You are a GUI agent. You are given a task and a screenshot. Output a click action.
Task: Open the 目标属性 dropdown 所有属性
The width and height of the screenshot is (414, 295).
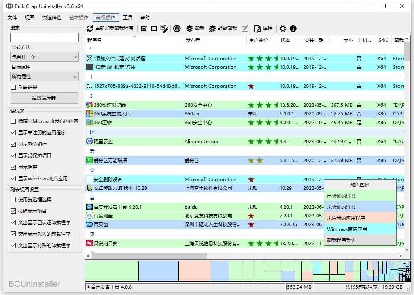[x=44, y=77]
